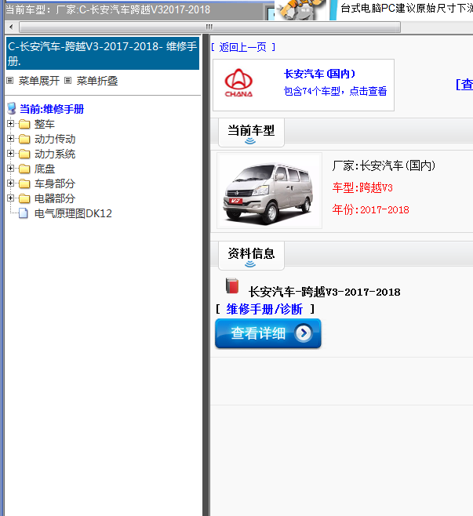Screen dimensions: 473x516
Task: Click 当前:维修手册 root node
Action: (52, 109)
